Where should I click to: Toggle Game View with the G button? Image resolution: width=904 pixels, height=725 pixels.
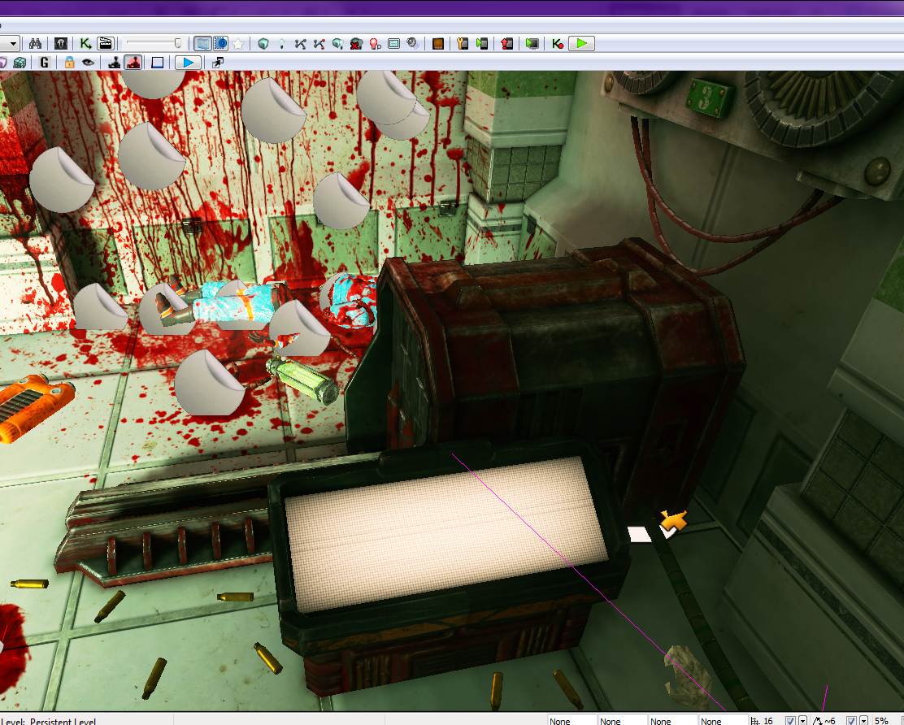(x=45, y=63)
